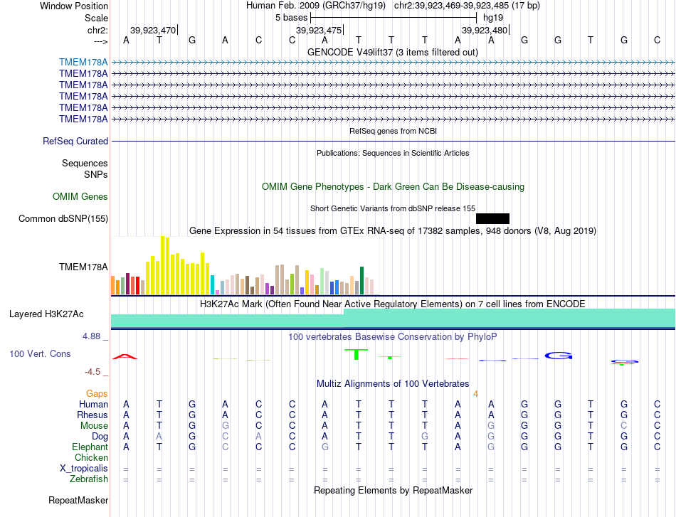Click GENCODE V49lift37 track title
Viewport: 676px width, 517px height.
click(393, 52)
